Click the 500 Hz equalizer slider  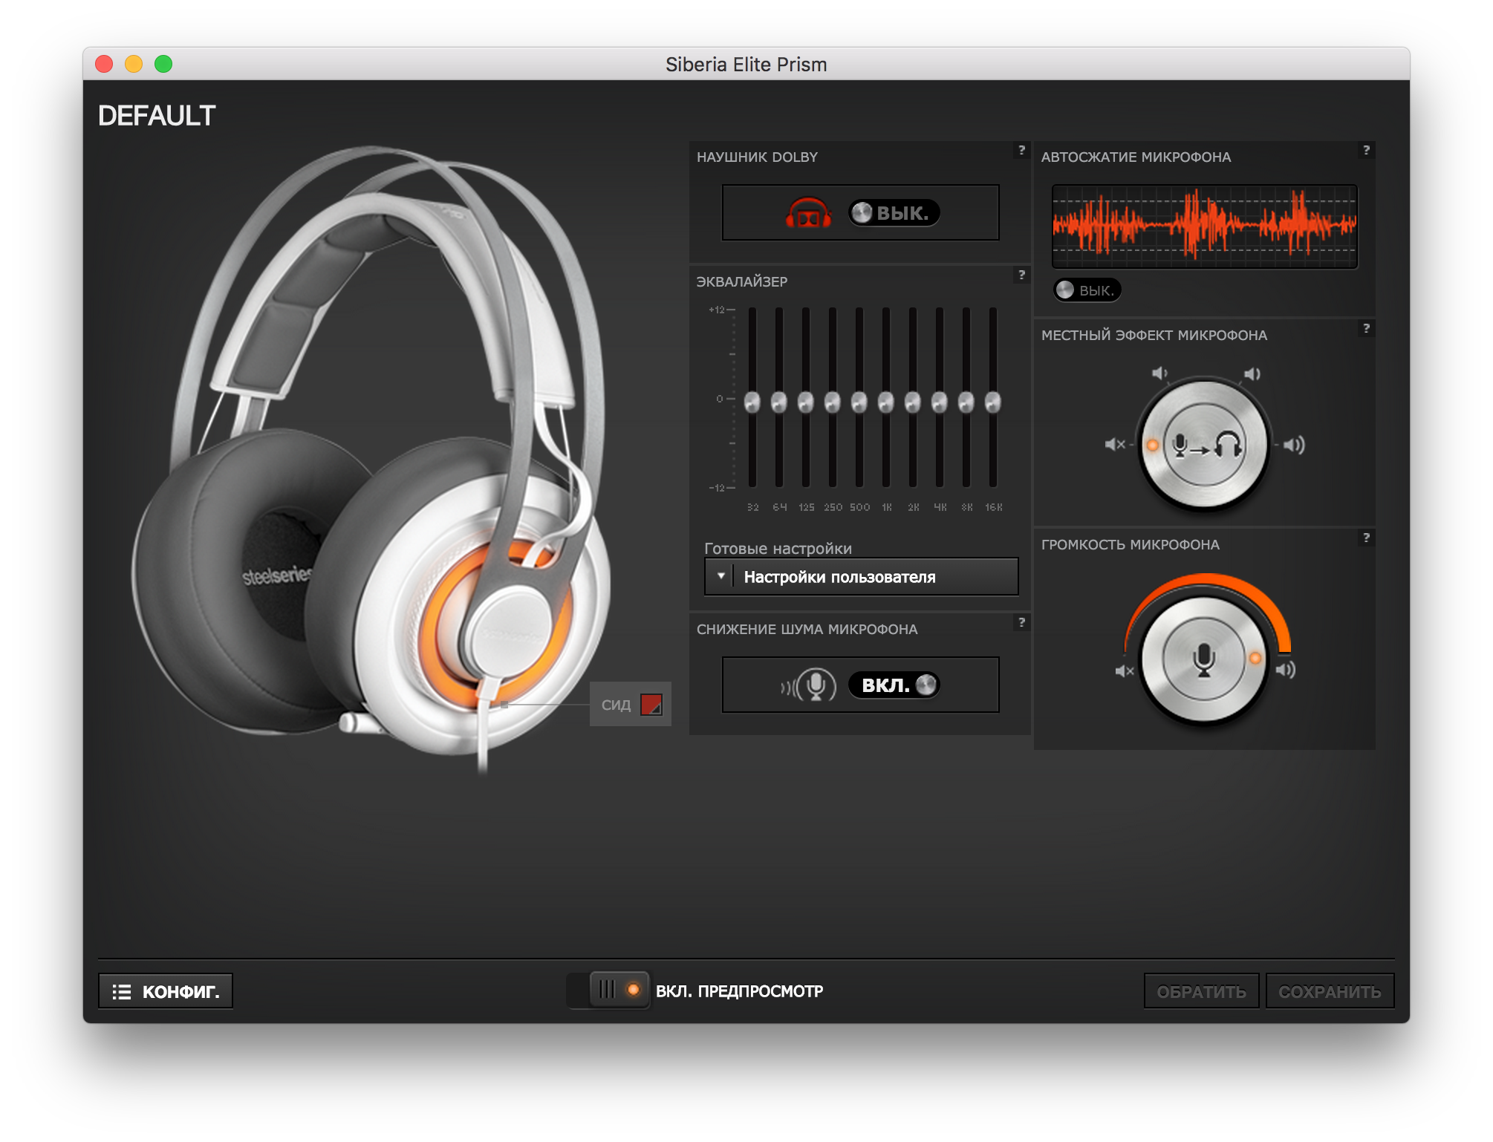point(859,402)
